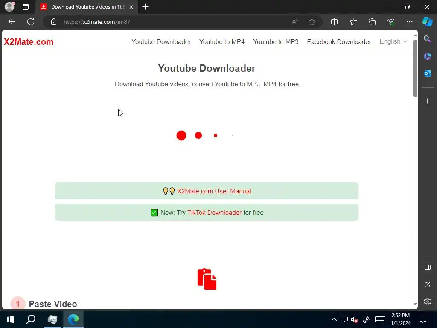
Task: Open touch keyboard tray icon
Action: click(x=380, y=319)
